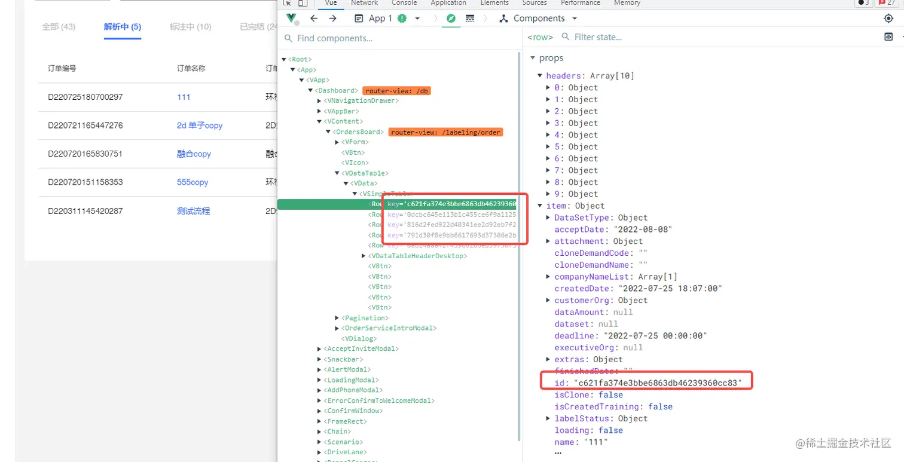The image size is (904, 462).
Task: Go back with the left arrow icon
Action: 314,19
